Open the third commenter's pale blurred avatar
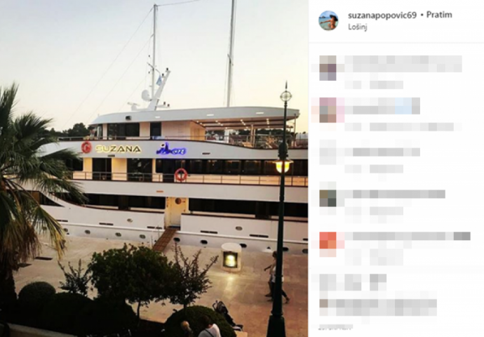484x337 pixels. [328, 152]
